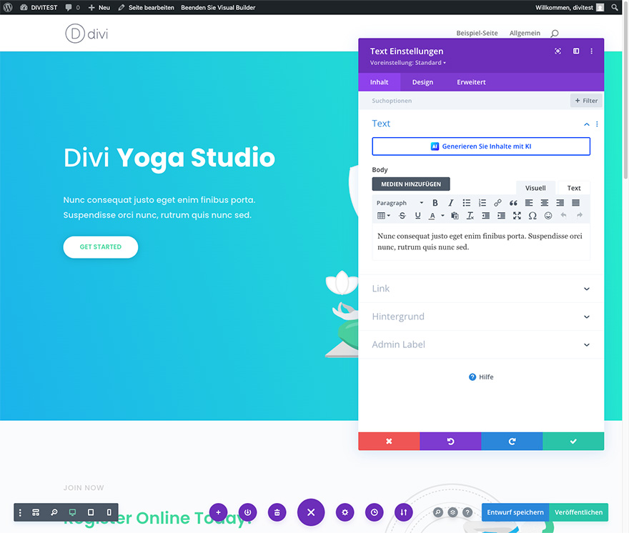Switch to the Design tab

tap(422, 82)
